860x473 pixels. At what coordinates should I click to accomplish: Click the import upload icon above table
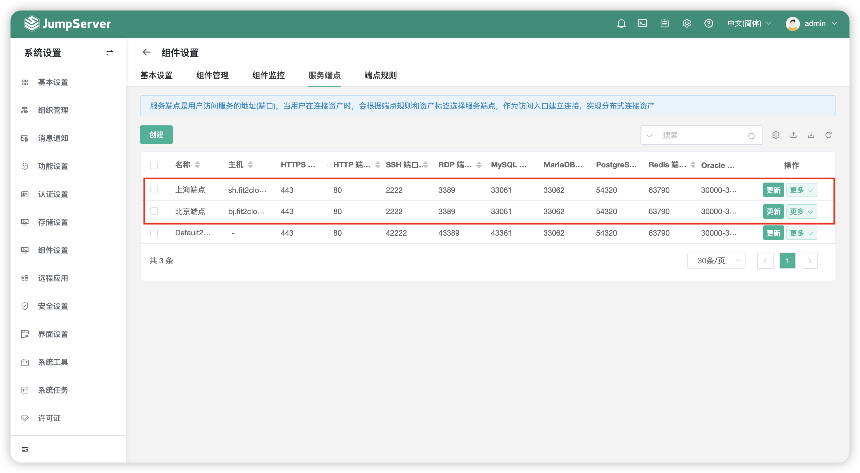click(x=793, y=135)
